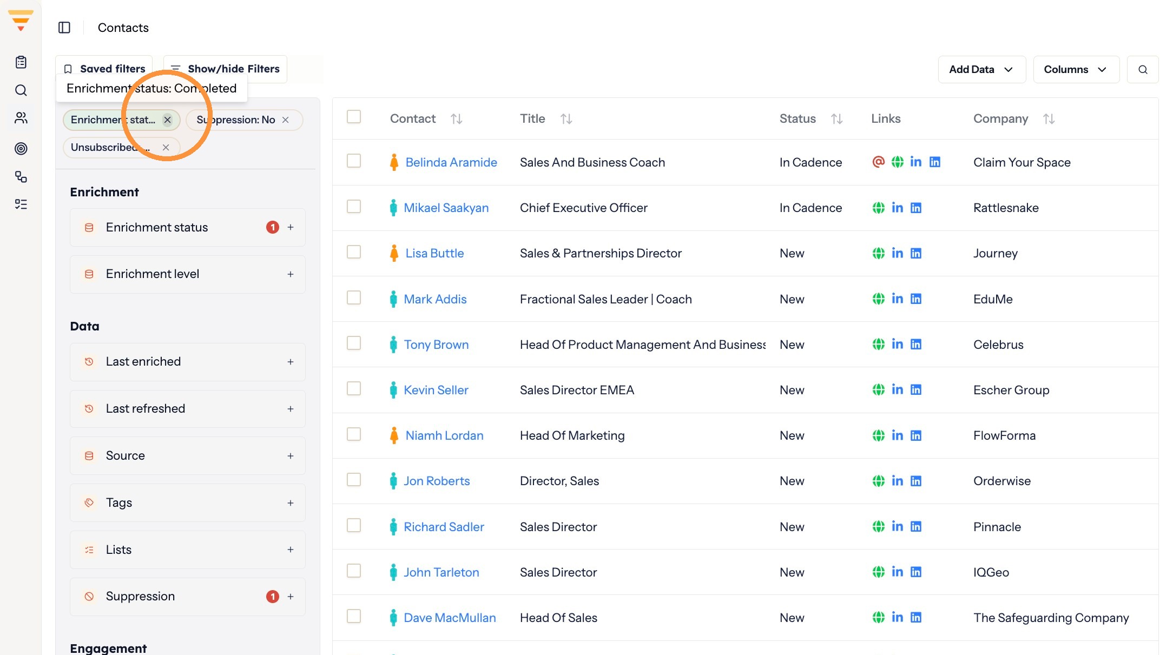Tick the checkbox for Tony Brown
The width and height of the screenshot is (1173, 655).
(354, 343)
